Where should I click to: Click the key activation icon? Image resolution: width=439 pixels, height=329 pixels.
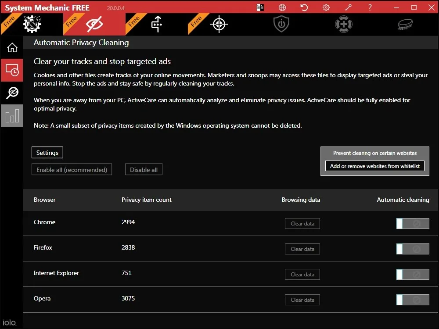tap(348, 7)
